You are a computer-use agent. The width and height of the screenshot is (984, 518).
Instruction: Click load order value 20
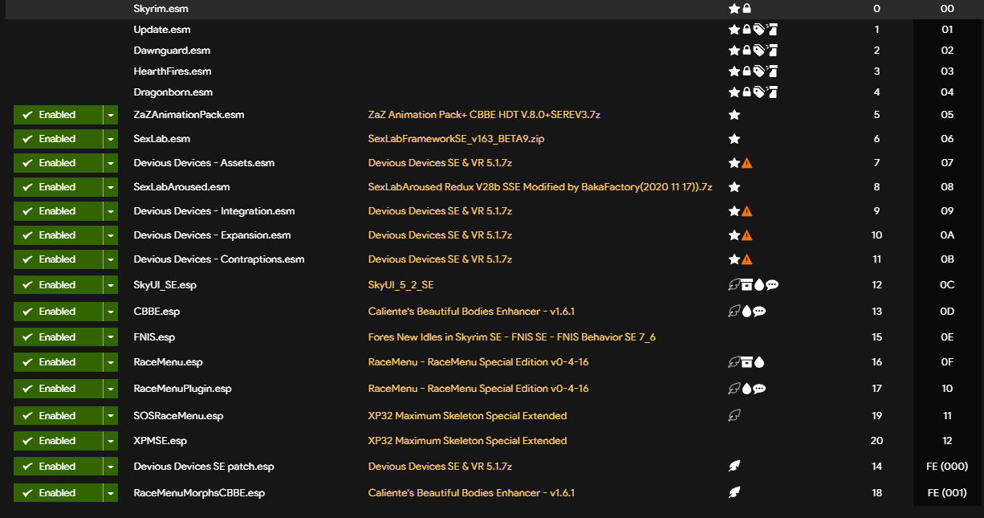pyautogui.click(x=876, y=441)
